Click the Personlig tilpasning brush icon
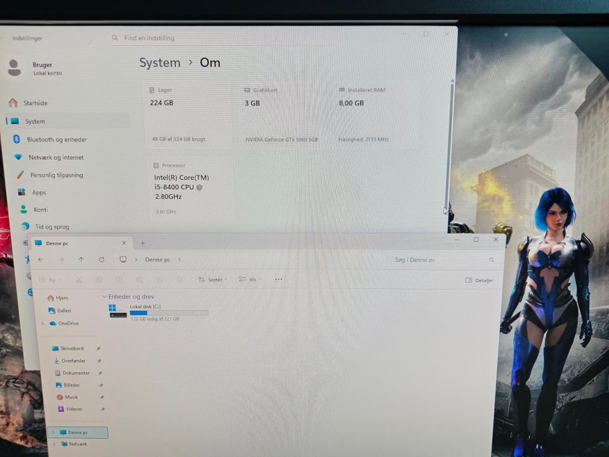 coord(20,175)
